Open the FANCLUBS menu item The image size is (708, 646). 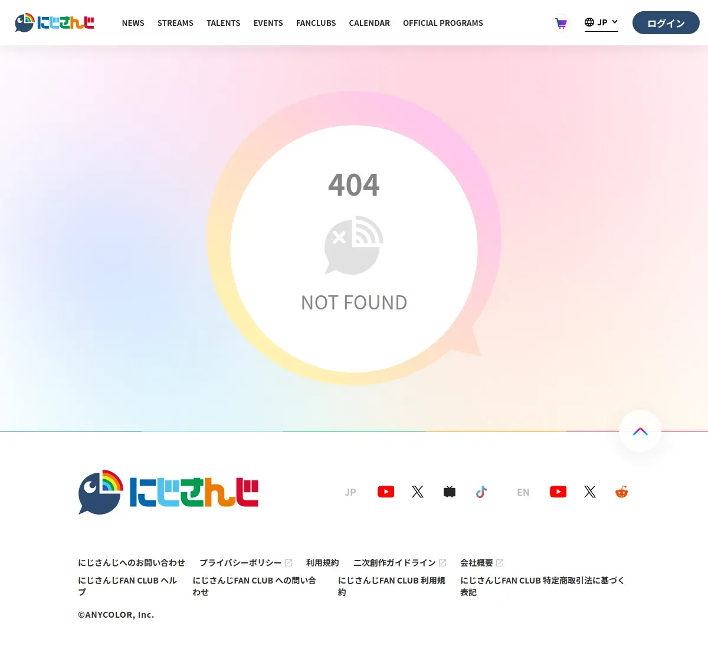316,23
